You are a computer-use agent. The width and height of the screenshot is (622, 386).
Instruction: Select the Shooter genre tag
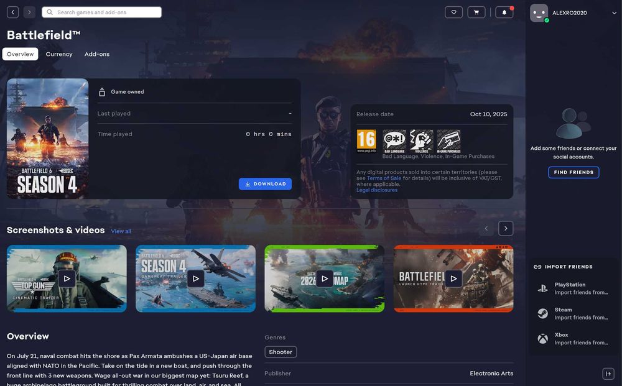click(281, 352)
